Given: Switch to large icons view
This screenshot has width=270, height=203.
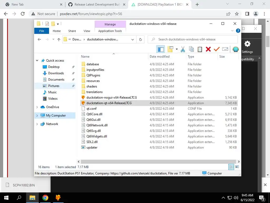Looking at the screenshot, I should (237, 167).
